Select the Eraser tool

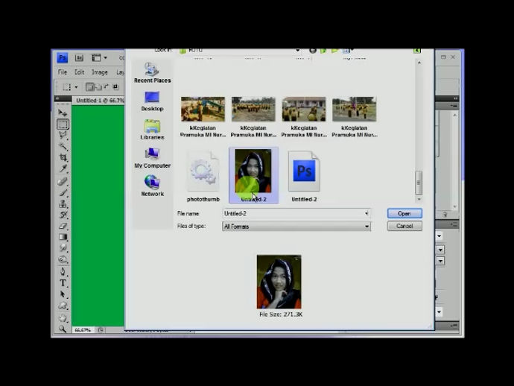coord(63,226)
